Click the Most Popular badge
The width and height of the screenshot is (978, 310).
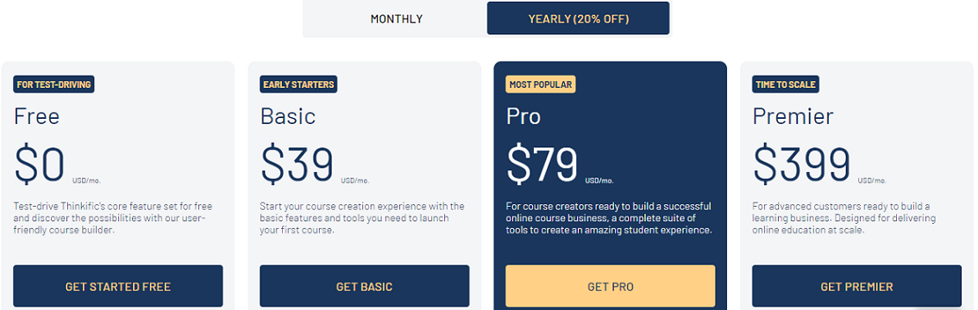point(541,84)
